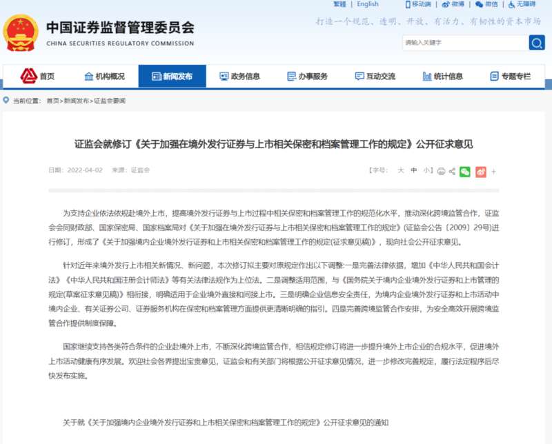This screenshot has width=552, height=444.
Task: Set font size to small (小)
Action: click(426, 170)
